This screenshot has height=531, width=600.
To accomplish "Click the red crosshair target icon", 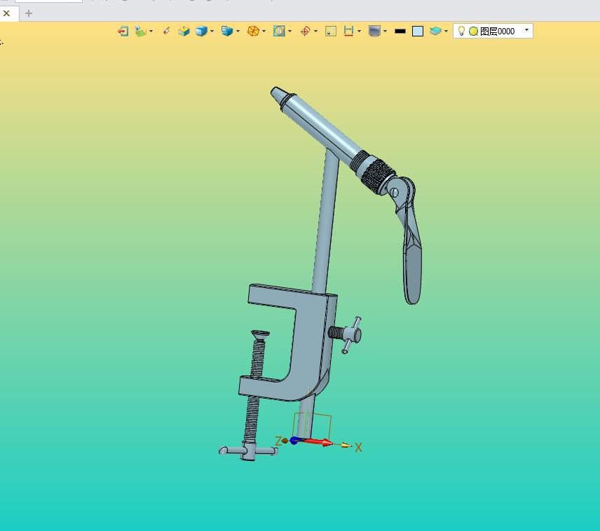I will 305,31.
